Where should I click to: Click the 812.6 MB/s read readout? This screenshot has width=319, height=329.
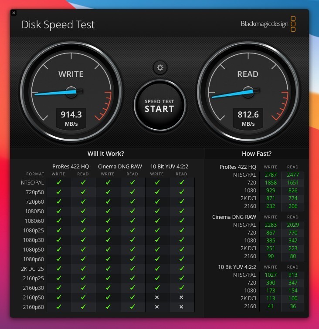(x=248, y=118)
